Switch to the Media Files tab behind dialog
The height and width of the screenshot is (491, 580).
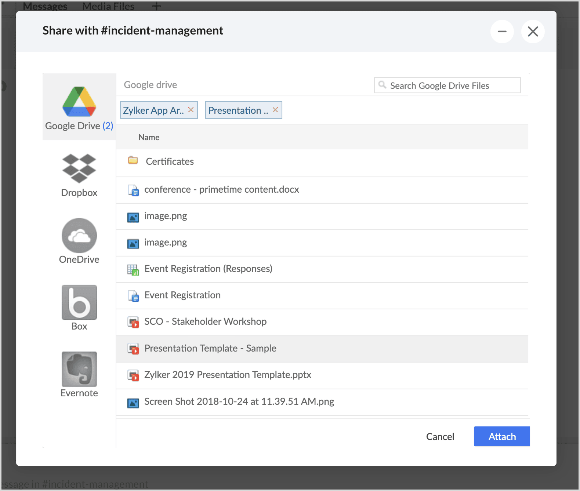108,6
